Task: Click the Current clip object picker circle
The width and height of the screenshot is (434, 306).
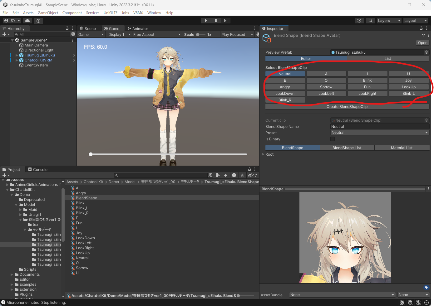Action: (427, 120)
